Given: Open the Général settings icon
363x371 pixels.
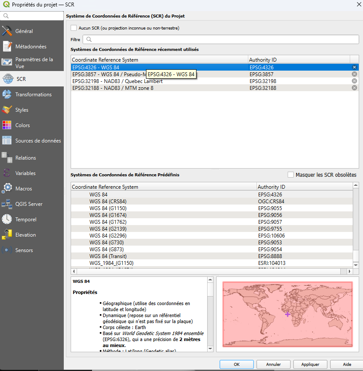Looking at the screenshot, I should tap(7, 31).
